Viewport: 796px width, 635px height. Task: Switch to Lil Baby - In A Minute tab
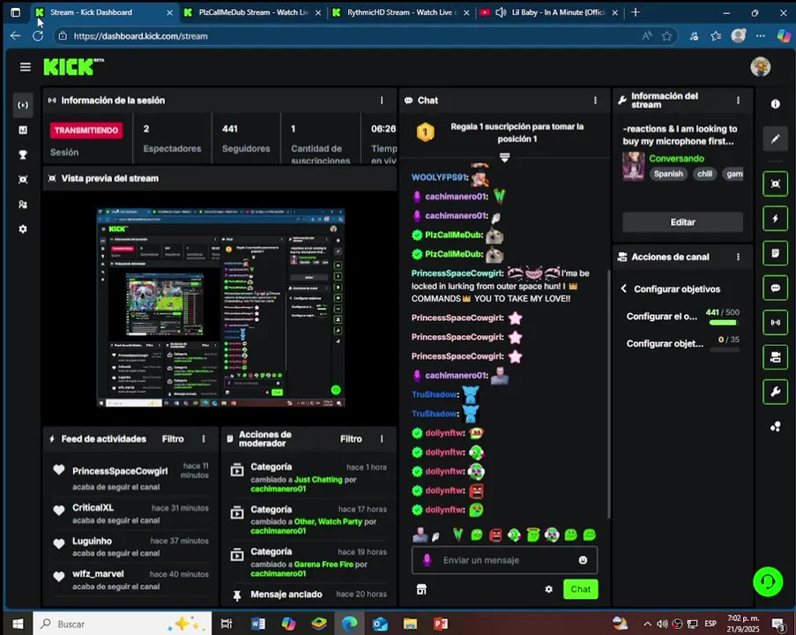(x=549, y=12)
